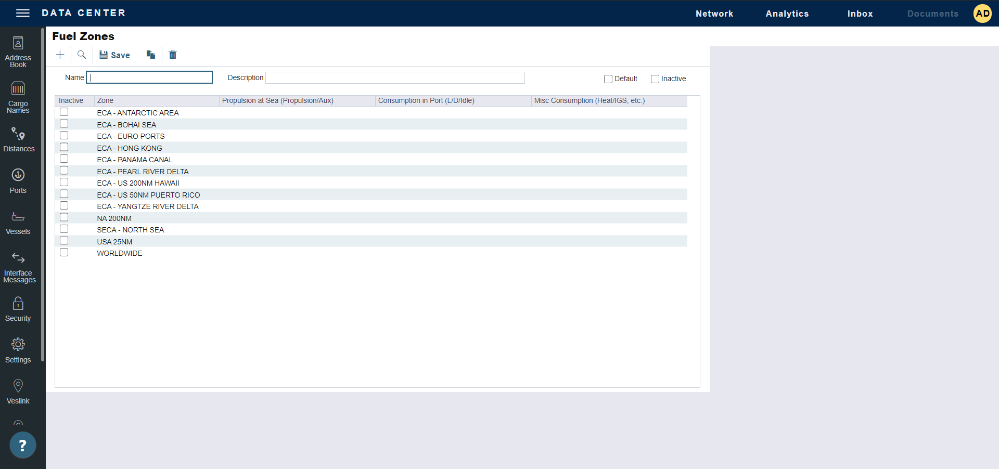Click into the Description input field
The image size is (999, 469).
pos(395,78)
